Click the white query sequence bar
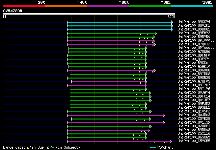The width and height of the screenshot is (216, 150). point(89,14)
